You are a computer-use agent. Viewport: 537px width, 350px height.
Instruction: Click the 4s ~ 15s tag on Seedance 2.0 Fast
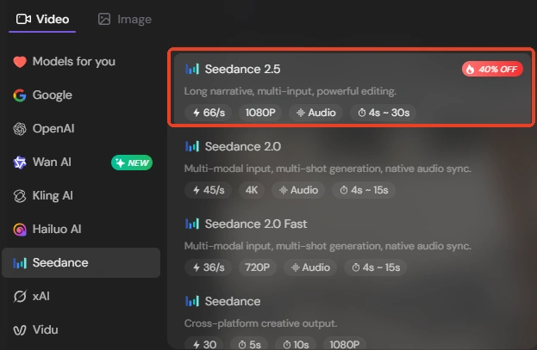click(375, 267)
